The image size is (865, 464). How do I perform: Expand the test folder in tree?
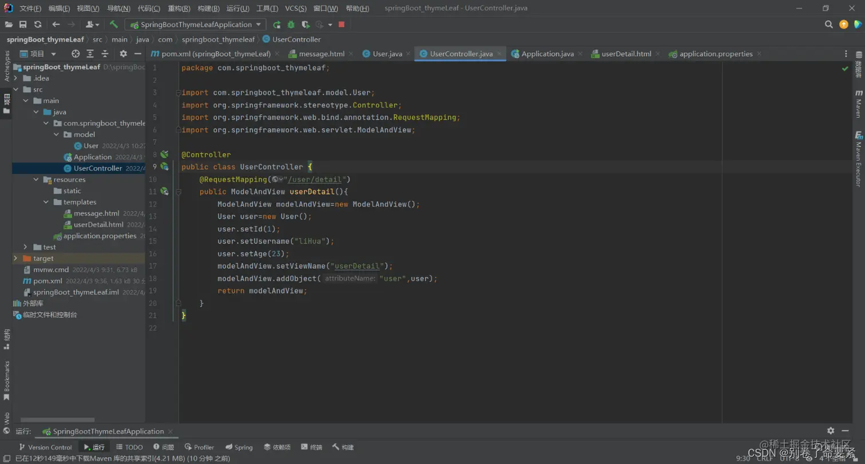click(26, 247)
